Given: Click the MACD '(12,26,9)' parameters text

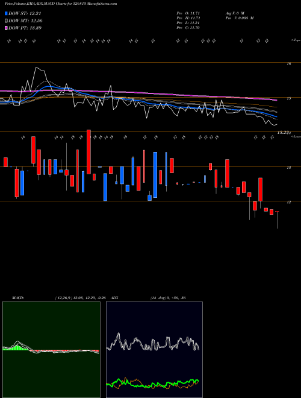Looking at the screenshot, I should click(64, 298).
